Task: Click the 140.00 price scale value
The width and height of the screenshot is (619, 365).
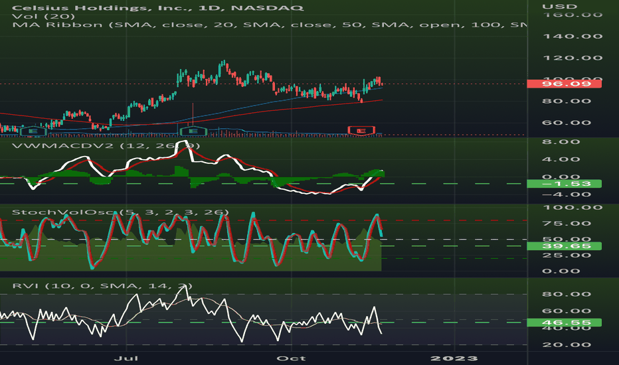Action: click(x=573, y=36)
